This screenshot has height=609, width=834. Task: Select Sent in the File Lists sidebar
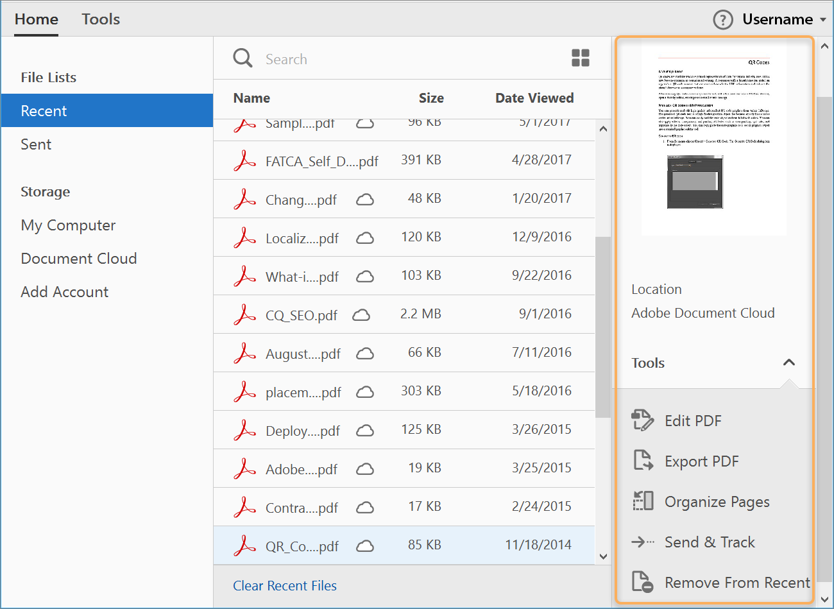(36, 144)
